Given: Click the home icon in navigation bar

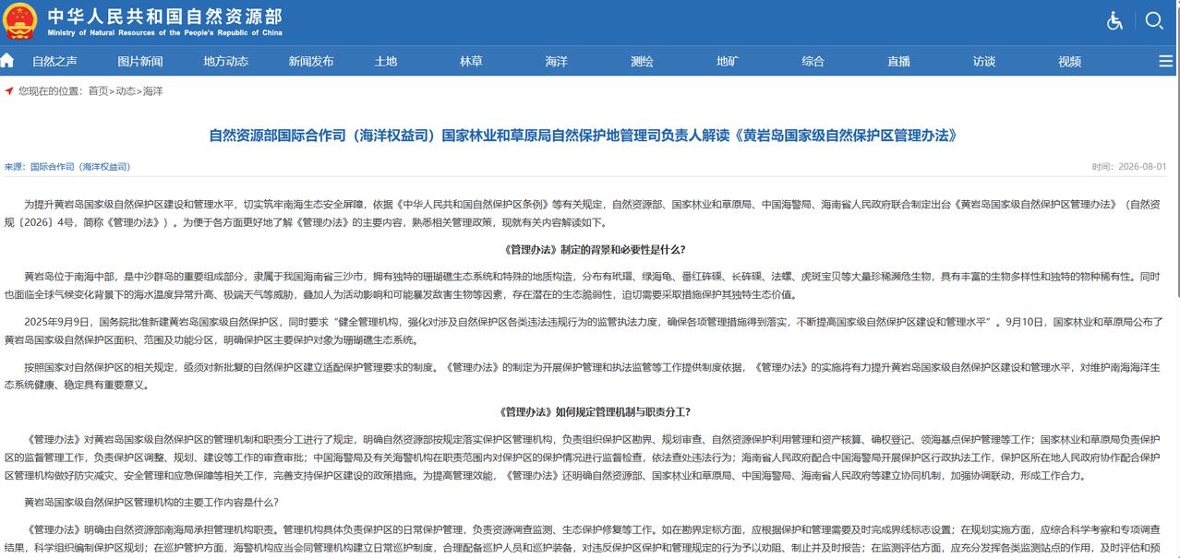Looking at the screenshot, I should click(x=7, y=61).
